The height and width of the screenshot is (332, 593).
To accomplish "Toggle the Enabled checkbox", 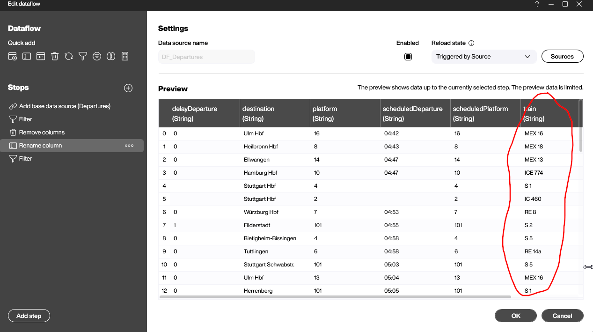I will pos(408,57).
